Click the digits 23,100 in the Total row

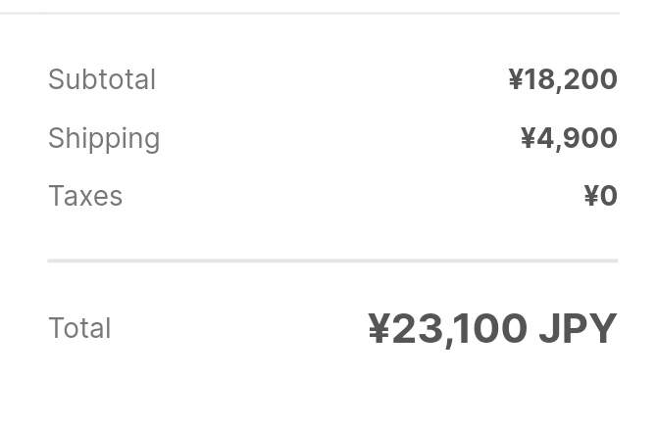[460, 328]
